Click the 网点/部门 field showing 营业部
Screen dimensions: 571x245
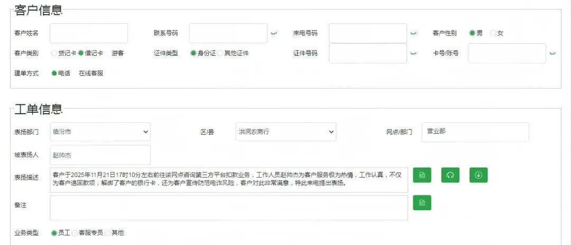coord(475,132)
